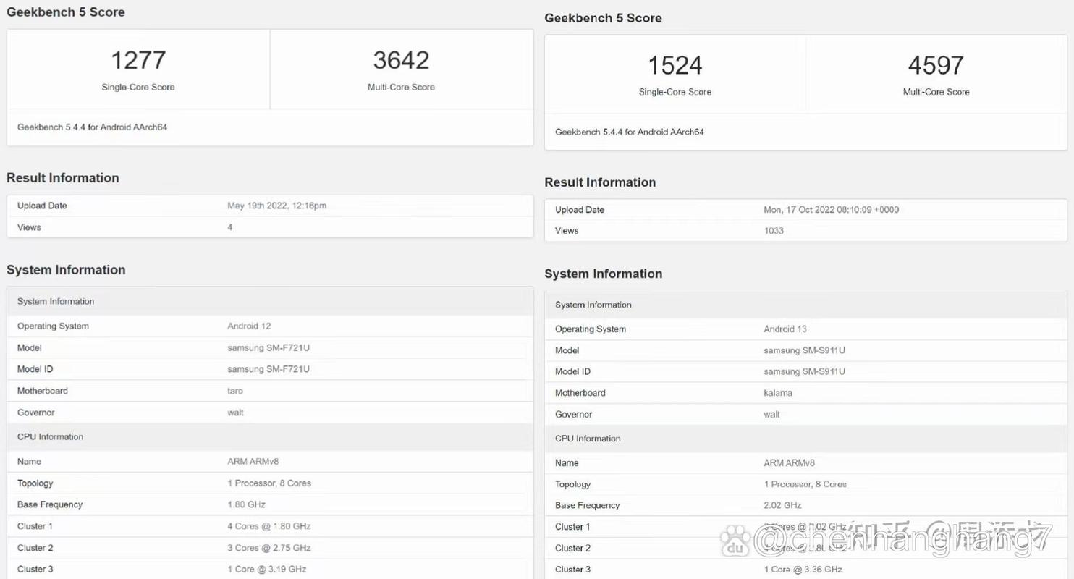Select the motherboard value kalama

pos(778,393)
